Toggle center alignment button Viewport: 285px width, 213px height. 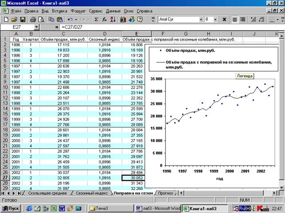(235, 19)
